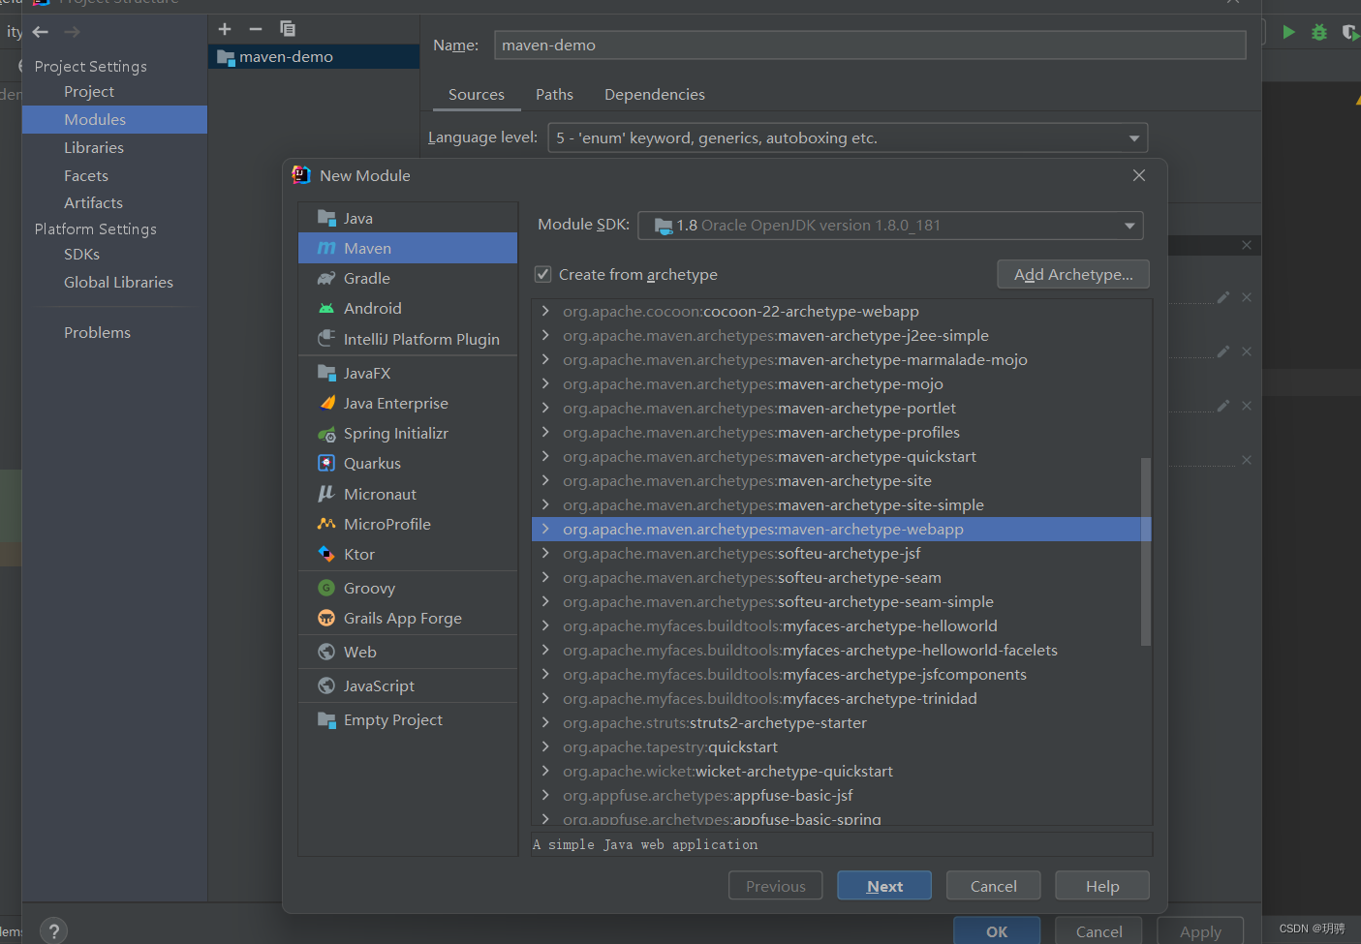Screen dimensions: 1361x944
Task: Select appfuse-basic-jsf archetype row
Action: pos(841,795)
